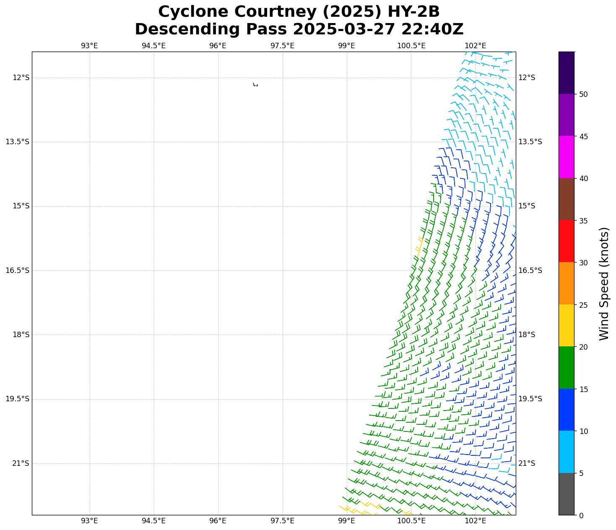Click the right-axis "13.5°S" latitude label

pos(530,142)
